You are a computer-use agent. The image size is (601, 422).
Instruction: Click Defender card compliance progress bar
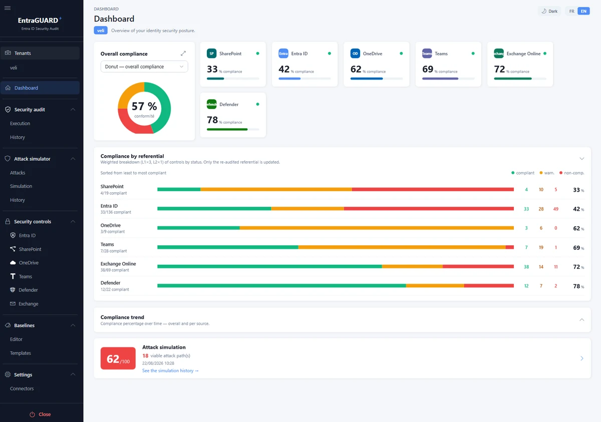(233, 129)
